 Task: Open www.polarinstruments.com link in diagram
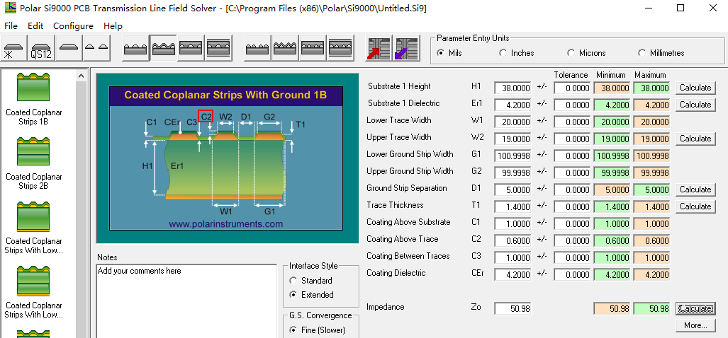(x=225, y=224)
